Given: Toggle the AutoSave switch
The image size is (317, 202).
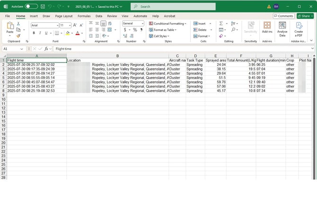Looking at the screenshot, I should pyautogui.click(x=32, y=7).
